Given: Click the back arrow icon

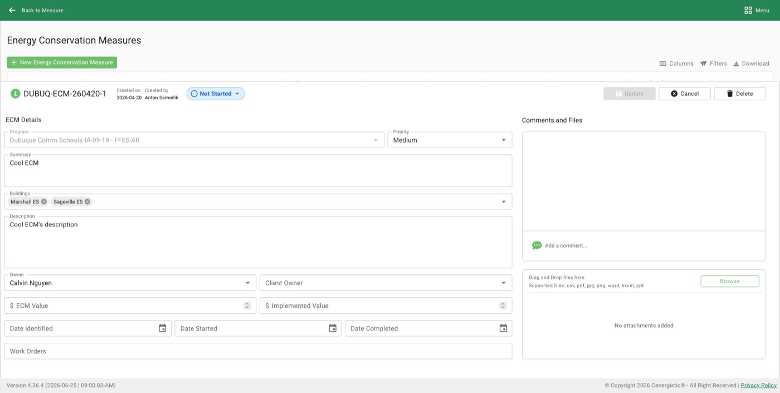Looking at the screenshot, I should coord(12,10).
